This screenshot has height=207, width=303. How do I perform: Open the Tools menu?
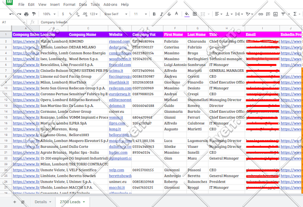(95, 5)
